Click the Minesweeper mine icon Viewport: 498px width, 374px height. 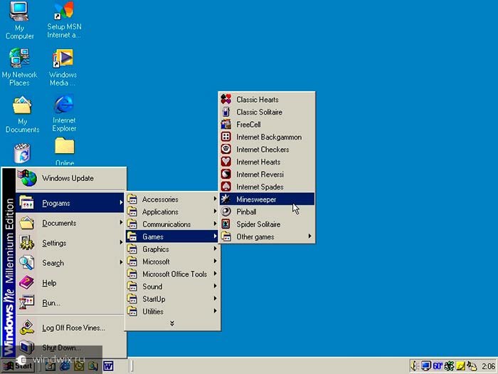(226, 199)
